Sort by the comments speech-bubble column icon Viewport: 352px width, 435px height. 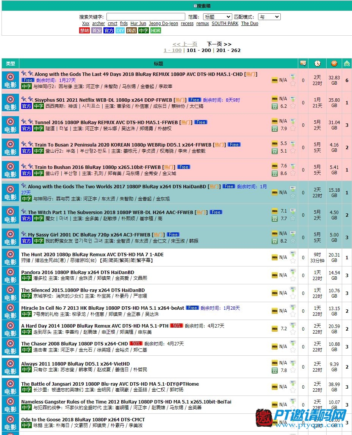(x=303, y=63)
